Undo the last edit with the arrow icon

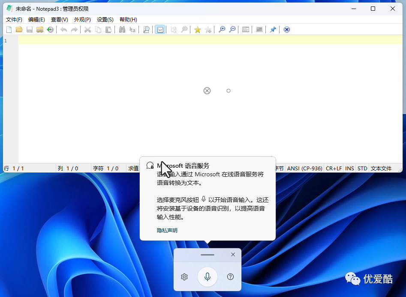pyautogui.click(x=63, y=29)
